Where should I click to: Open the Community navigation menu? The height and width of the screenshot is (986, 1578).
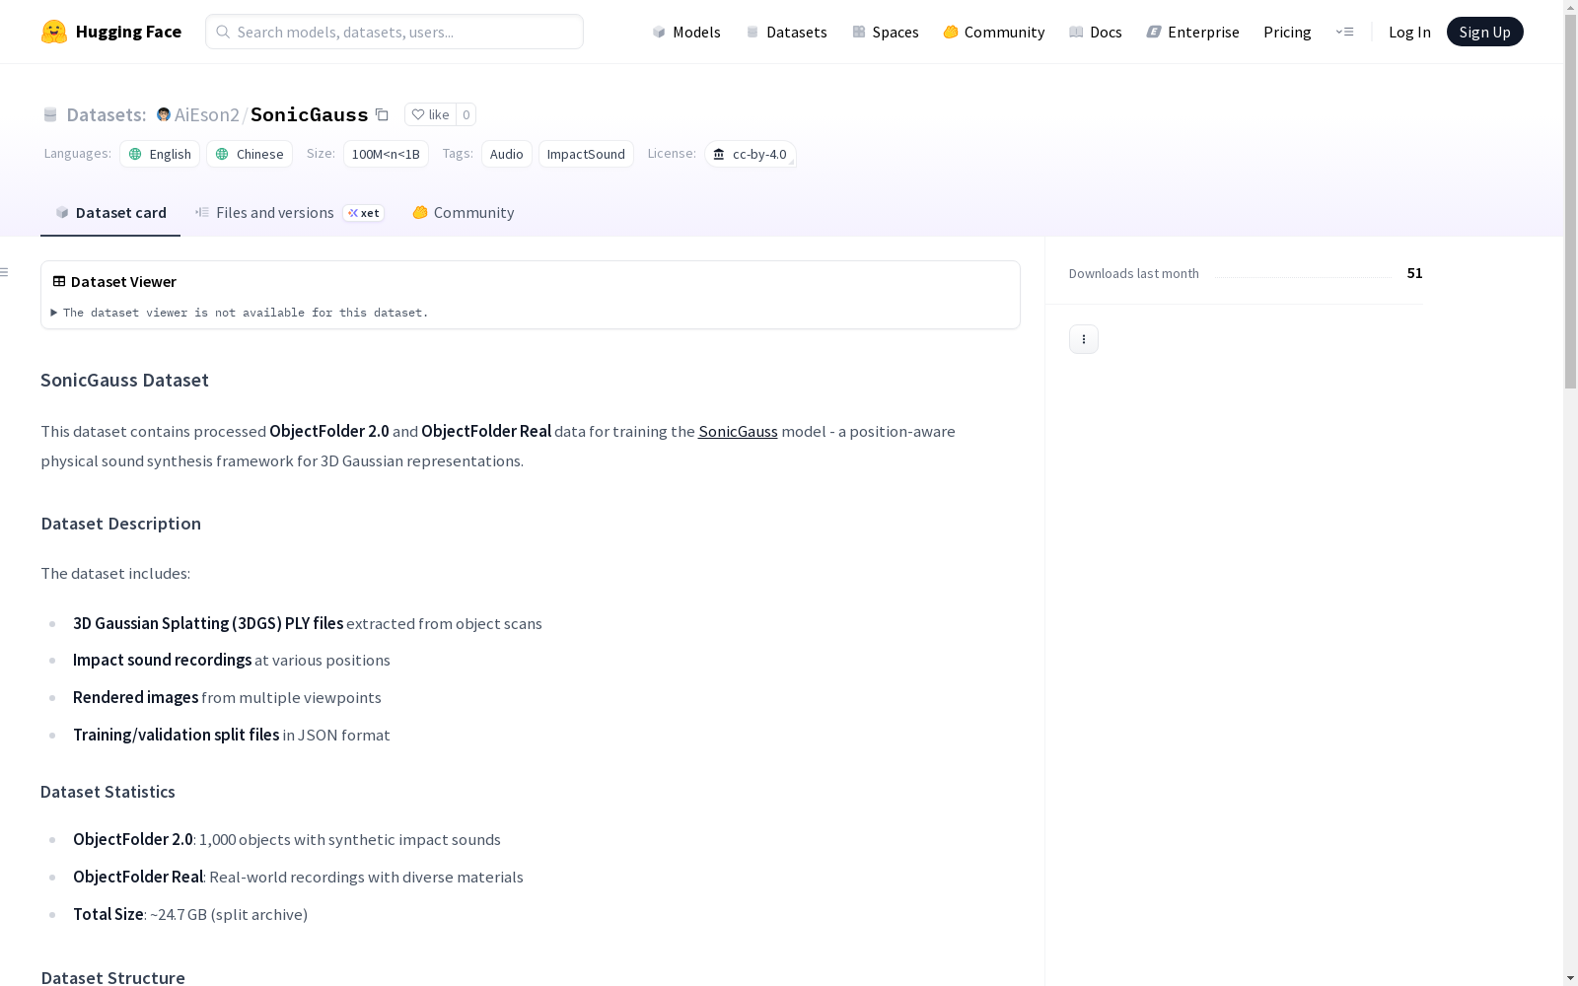click(994, 32)
